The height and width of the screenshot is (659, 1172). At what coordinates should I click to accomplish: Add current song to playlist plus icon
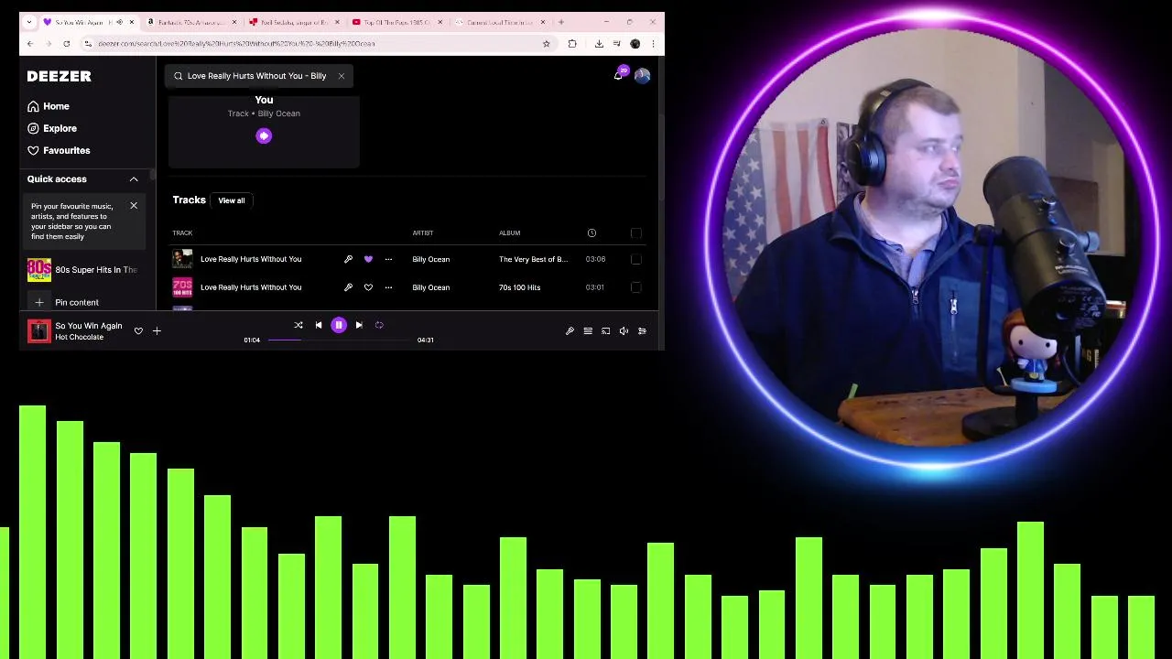pos(157,331)
